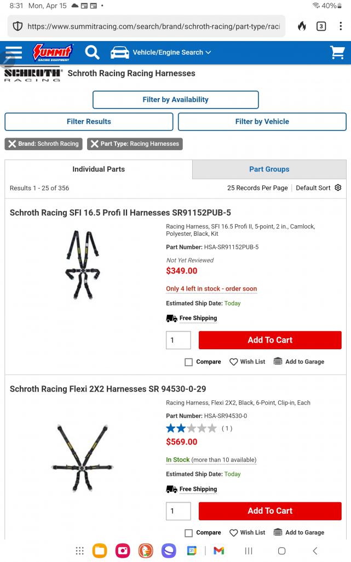Check Compare for the Flexi 2X2 harness
The image size is (351, 562).
(x=189, y=533)
